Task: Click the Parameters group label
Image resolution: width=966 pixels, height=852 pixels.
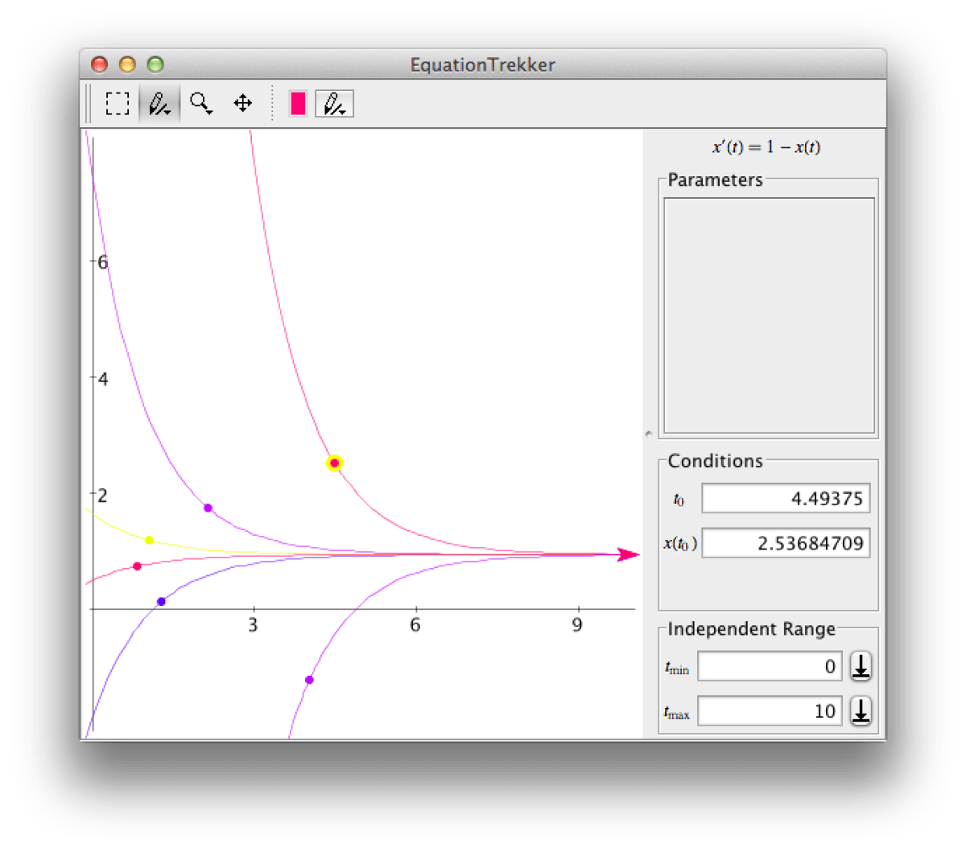Action: click(715, 179)
